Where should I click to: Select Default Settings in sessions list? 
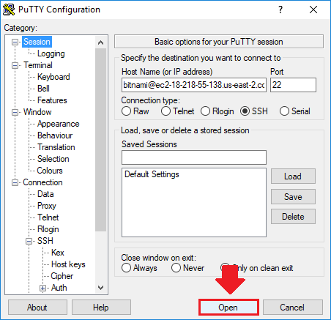tap(152, 174)
